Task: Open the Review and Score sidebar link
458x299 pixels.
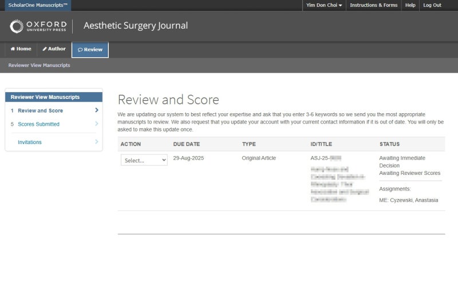Action: [40, 110]
